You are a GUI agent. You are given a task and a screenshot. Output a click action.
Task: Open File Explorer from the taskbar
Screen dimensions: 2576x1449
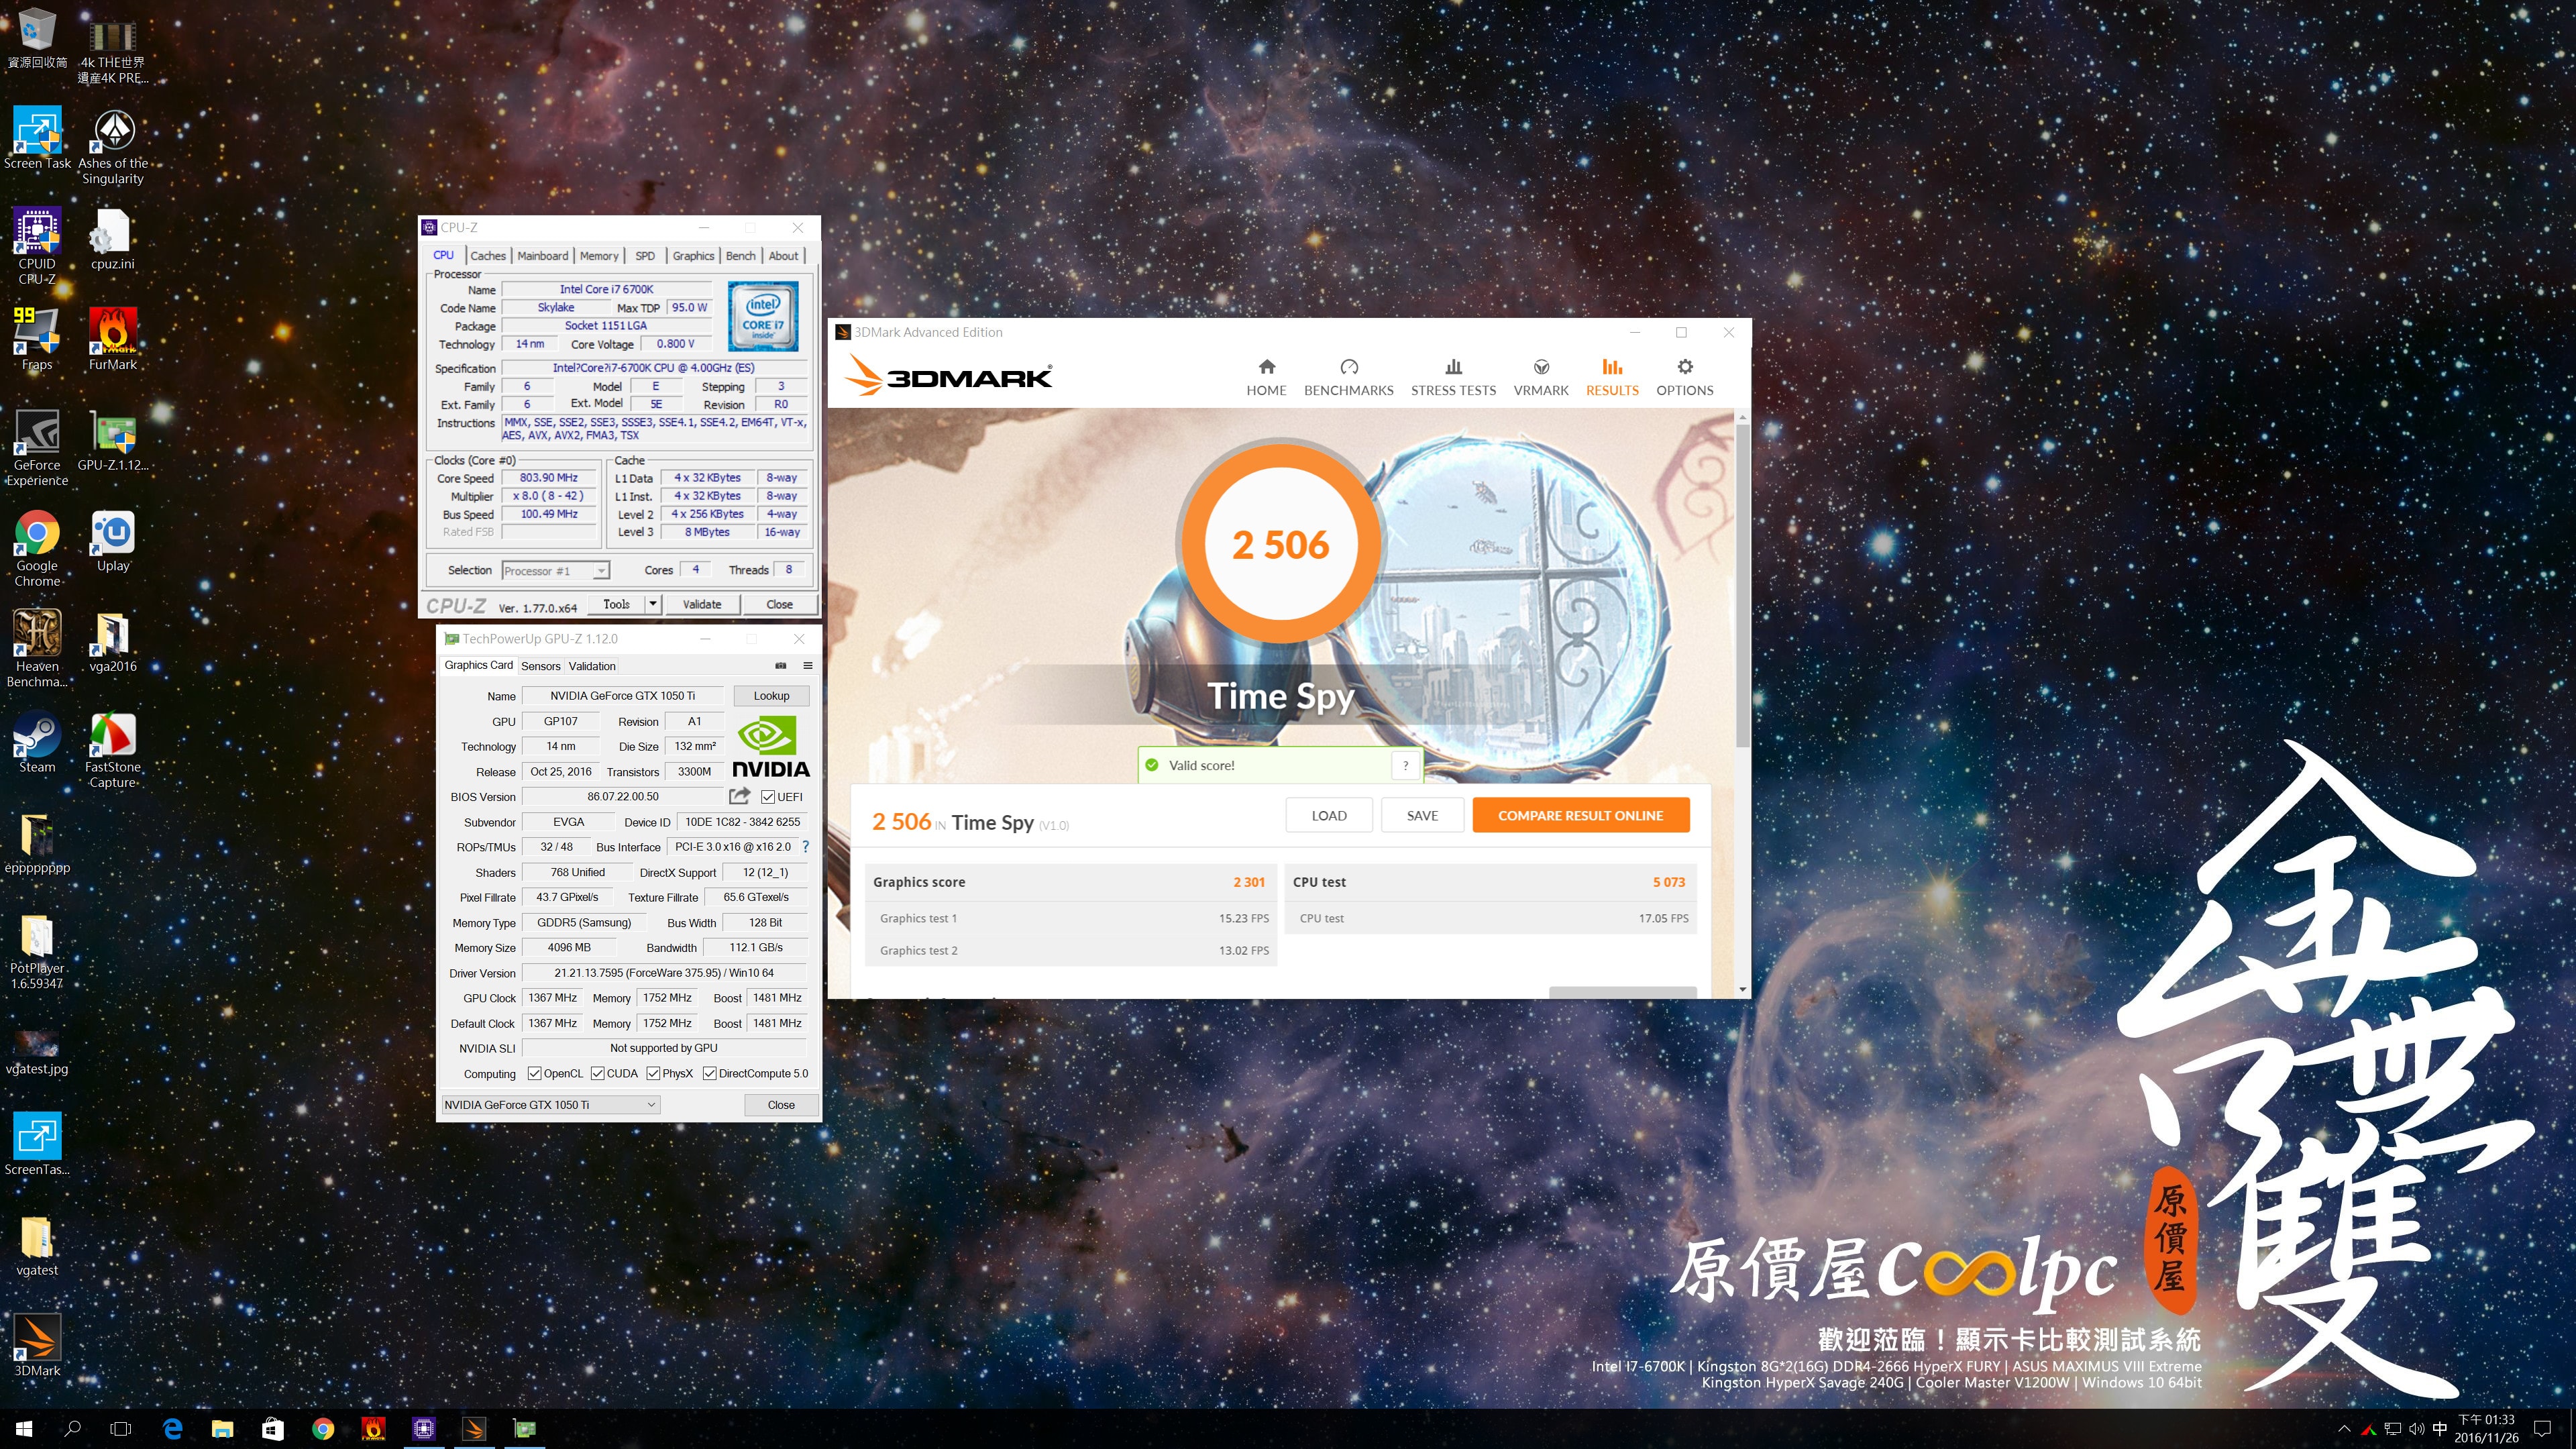[222, 1429]
